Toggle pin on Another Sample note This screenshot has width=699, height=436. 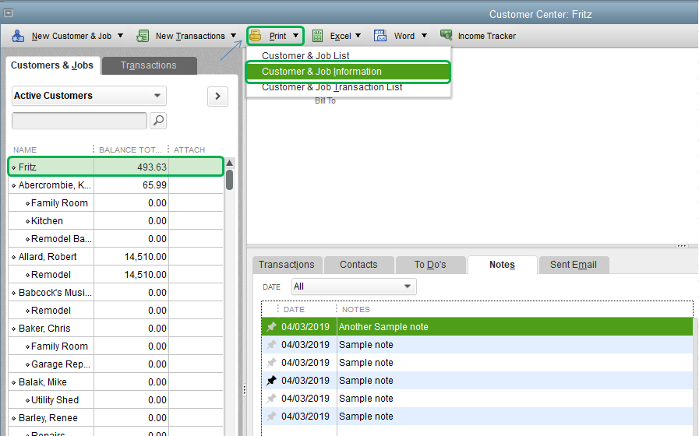[271, 327]
